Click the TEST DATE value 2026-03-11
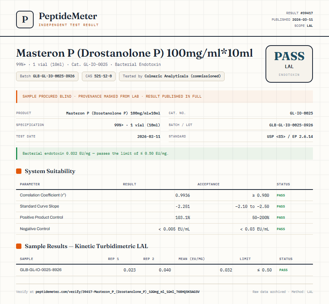 148,136
